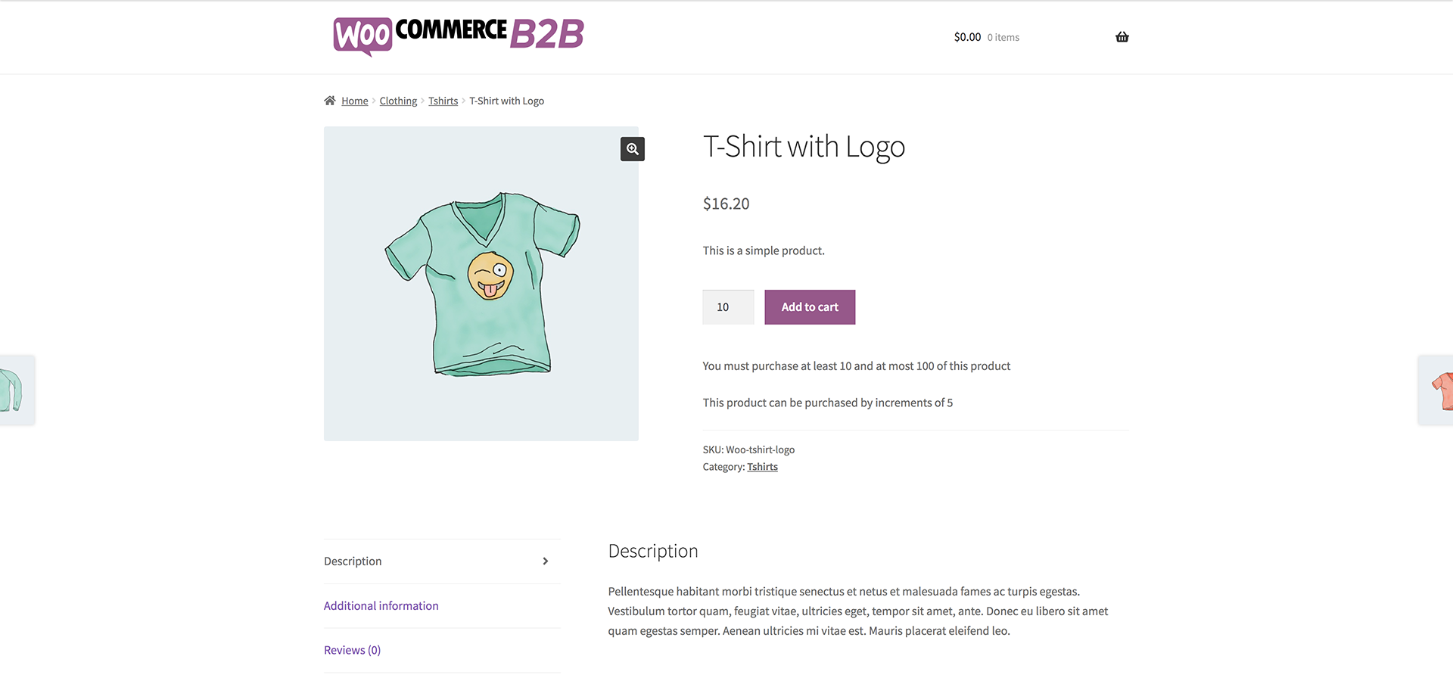The image size is (1453, 681).
Task: Open the Reviews (0) tab
Action: 353,651
